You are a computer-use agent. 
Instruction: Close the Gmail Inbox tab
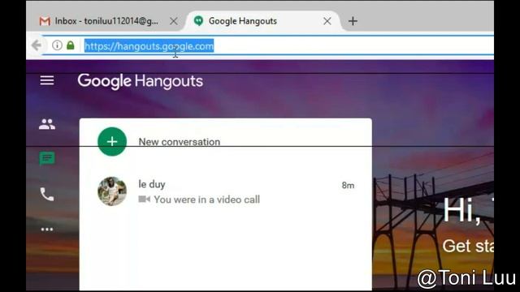click(173, 21)
